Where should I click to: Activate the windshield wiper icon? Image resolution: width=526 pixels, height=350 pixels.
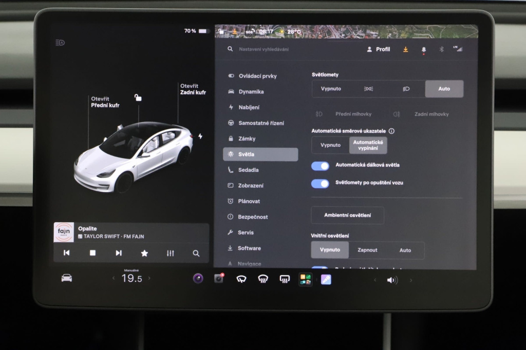(x=241, y=279)
